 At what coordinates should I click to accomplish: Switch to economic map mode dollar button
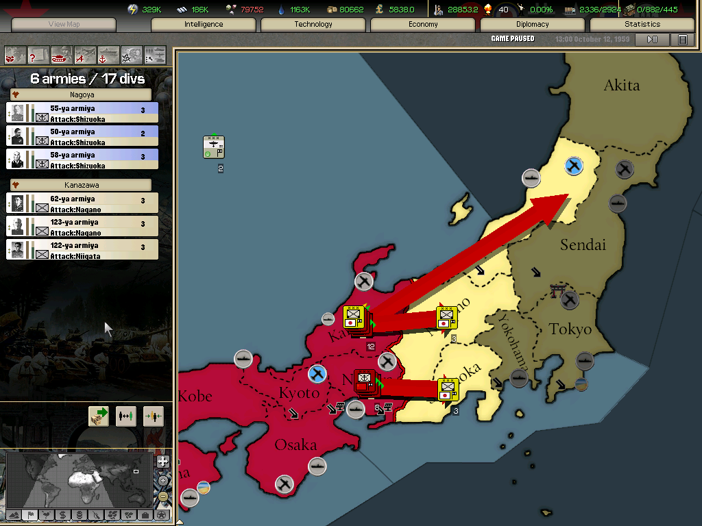pos(62,514)
